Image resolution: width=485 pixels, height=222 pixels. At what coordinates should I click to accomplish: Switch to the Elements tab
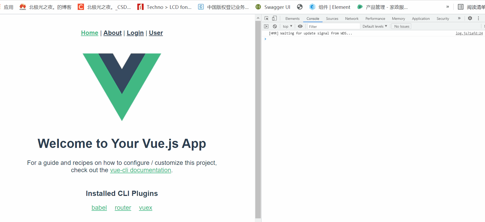click(x=292, y=19)
